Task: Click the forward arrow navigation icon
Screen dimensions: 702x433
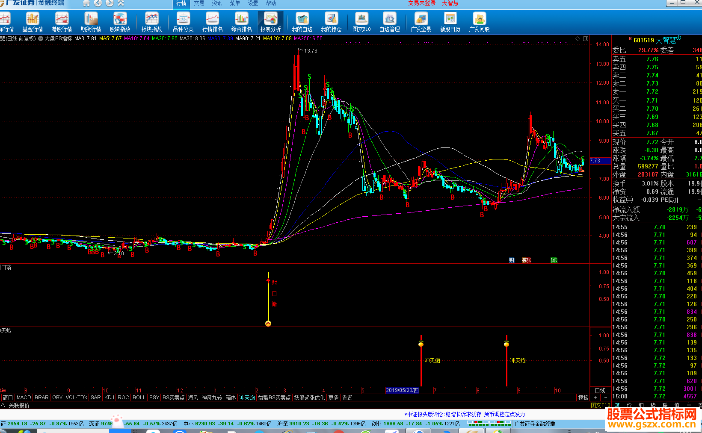Action: click(110, 3)
